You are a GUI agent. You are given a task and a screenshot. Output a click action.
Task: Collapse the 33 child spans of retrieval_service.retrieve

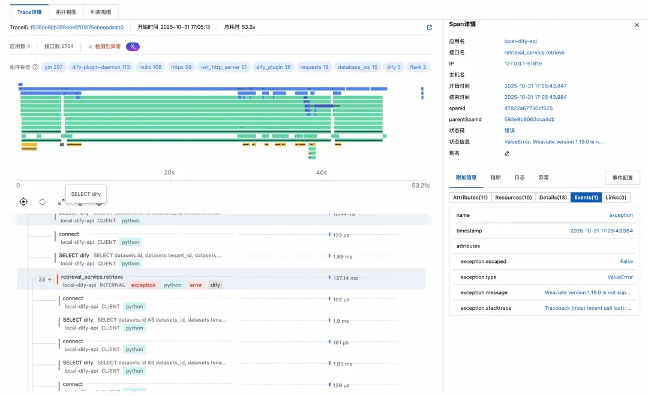point(45,280)
